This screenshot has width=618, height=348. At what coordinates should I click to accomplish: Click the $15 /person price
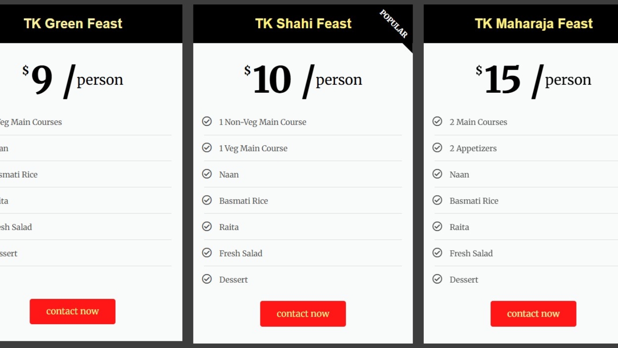[x=533, y=80]
